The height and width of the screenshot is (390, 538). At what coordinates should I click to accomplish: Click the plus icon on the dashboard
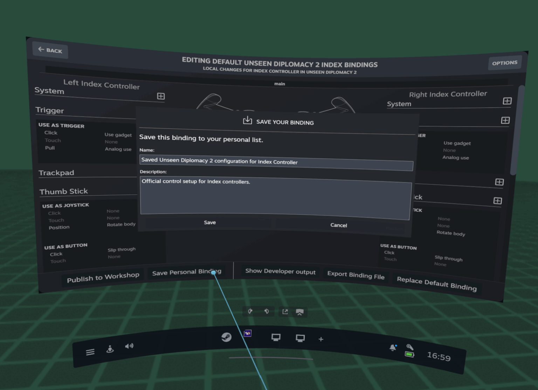tap(321, 339)
